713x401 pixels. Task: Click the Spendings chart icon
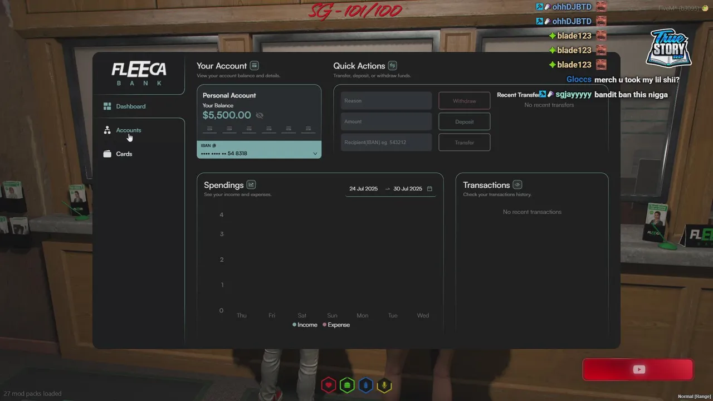pos(251,185)
